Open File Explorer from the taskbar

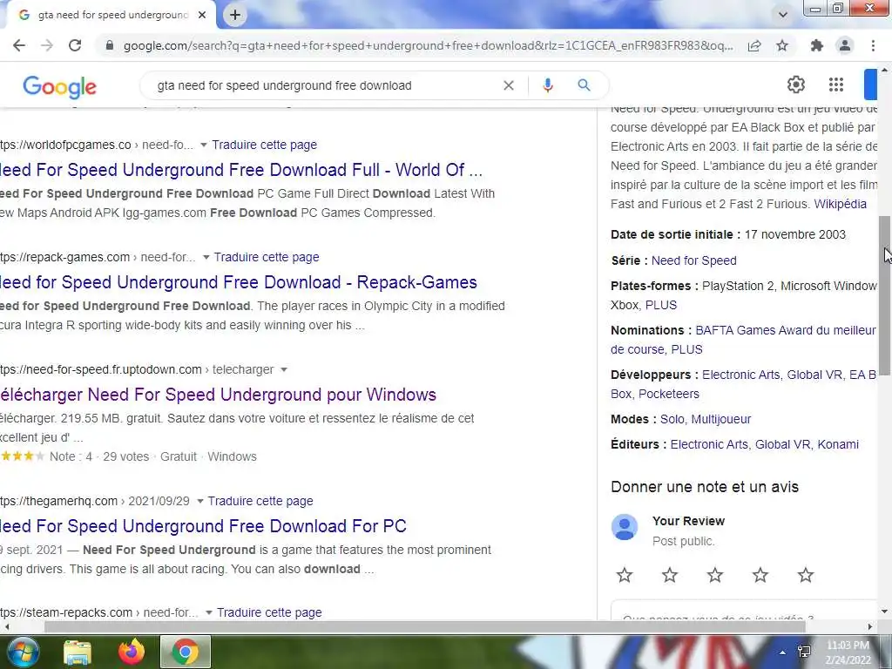(x=77, y=652)
